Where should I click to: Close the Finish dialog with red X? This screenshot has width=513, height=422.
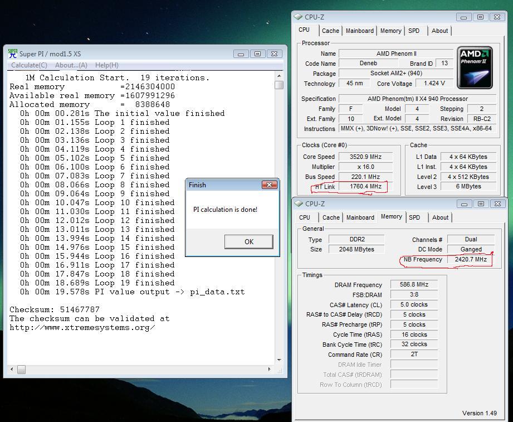pyautogui.click(x=269, y=185)
